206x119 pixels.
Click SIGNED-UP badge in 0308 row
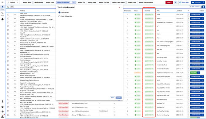click(x=149, y=14)
